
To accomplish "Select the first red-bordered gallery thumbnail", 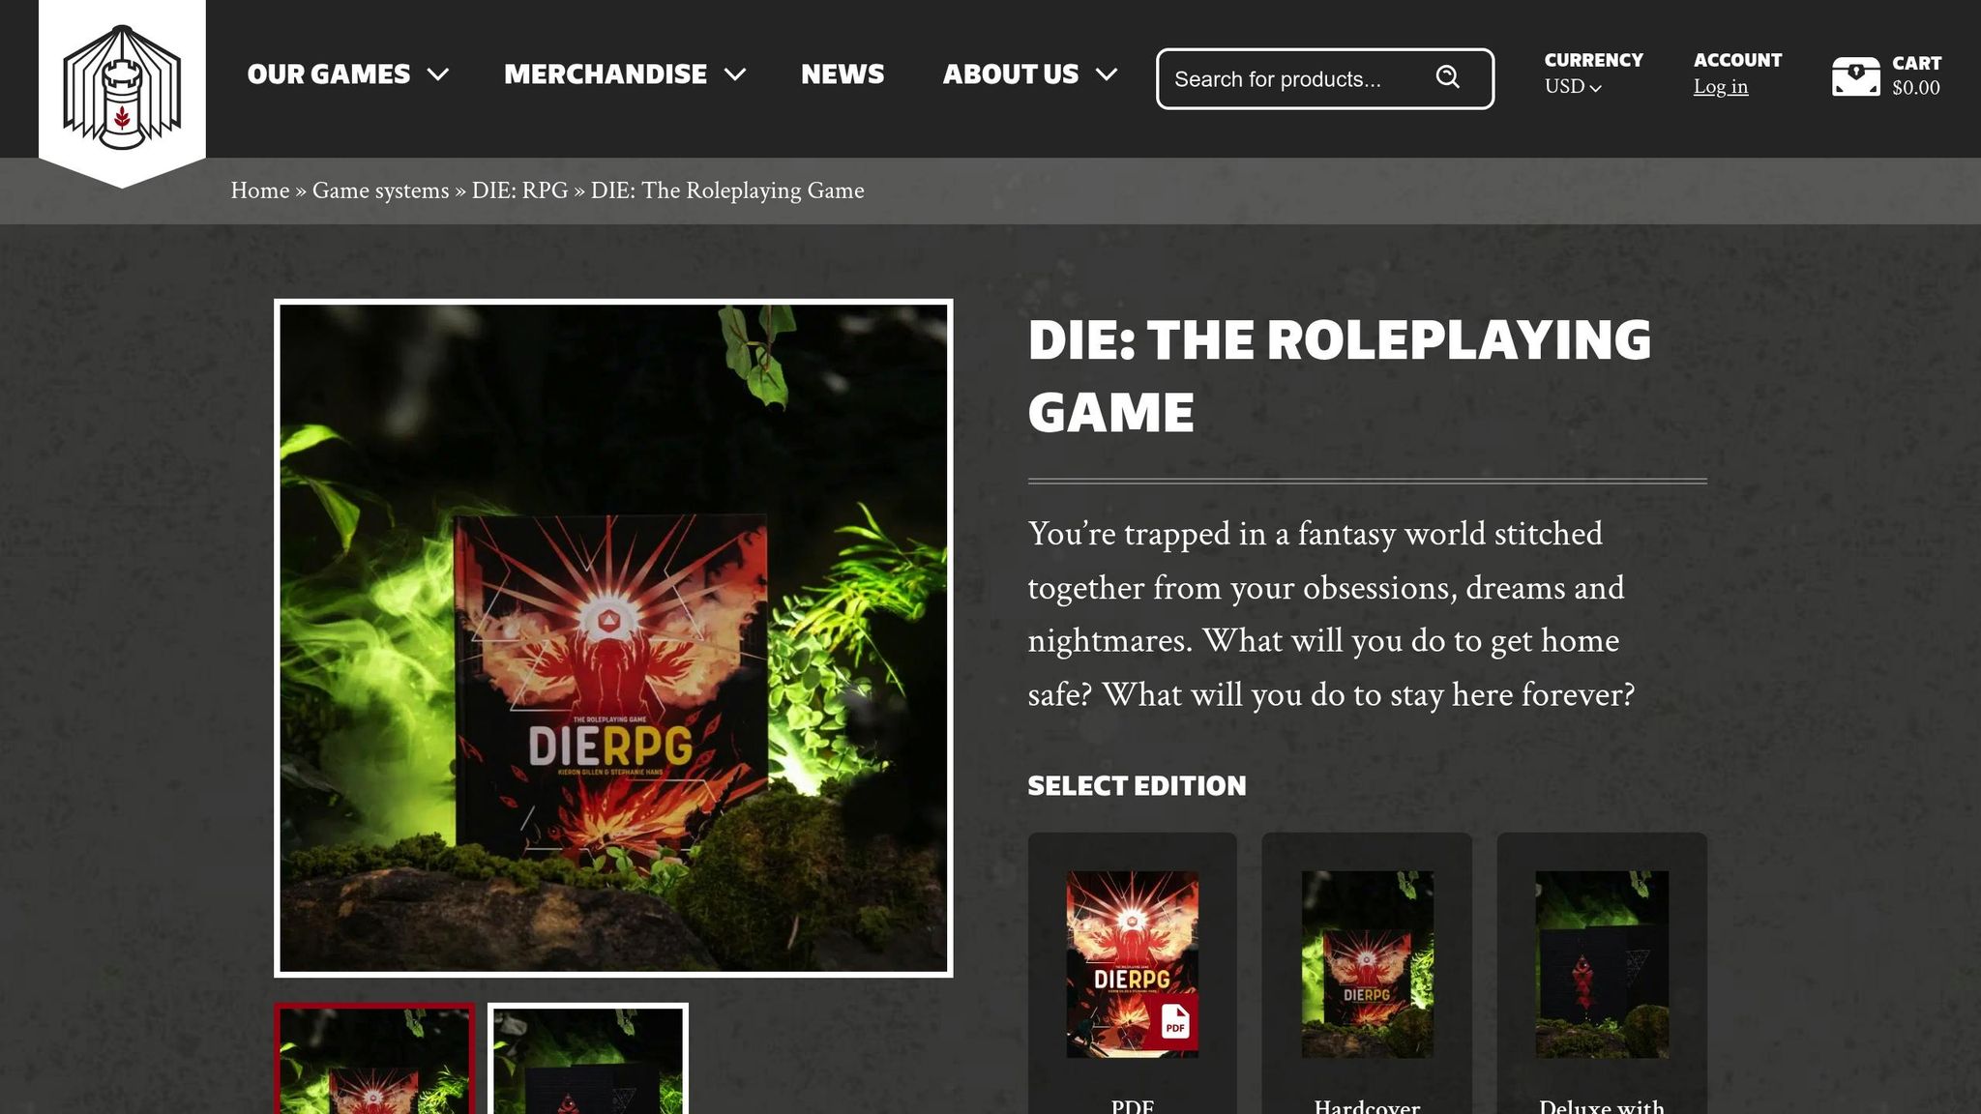I will point(374,1059).
